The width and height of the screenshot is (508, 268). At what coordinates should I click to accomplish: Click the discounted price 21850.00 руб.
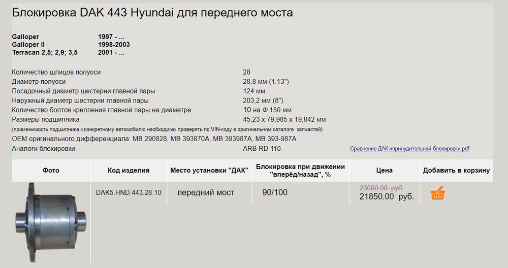coord(387,197)
